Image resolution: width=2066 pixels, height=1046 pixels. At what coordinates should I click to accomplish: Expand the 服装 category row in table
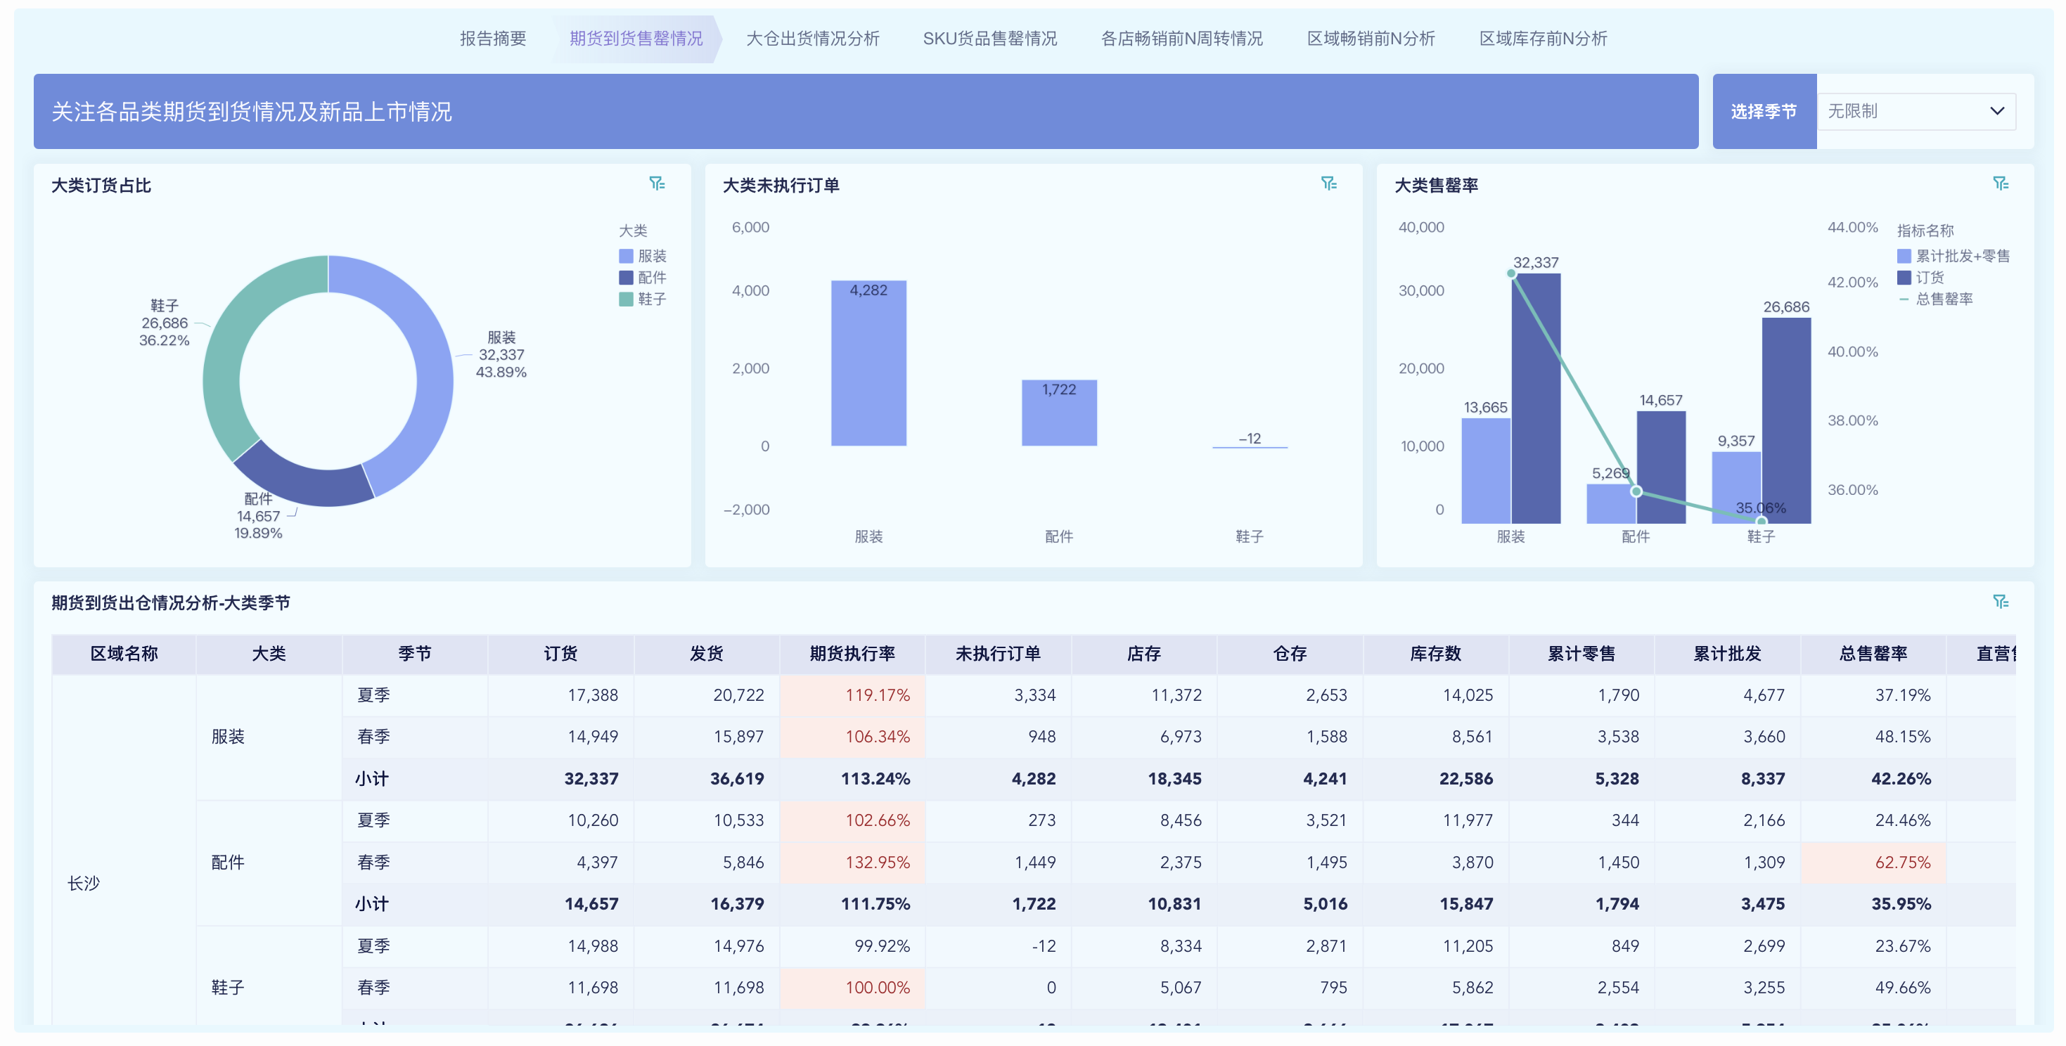click(x=228, y=737)
